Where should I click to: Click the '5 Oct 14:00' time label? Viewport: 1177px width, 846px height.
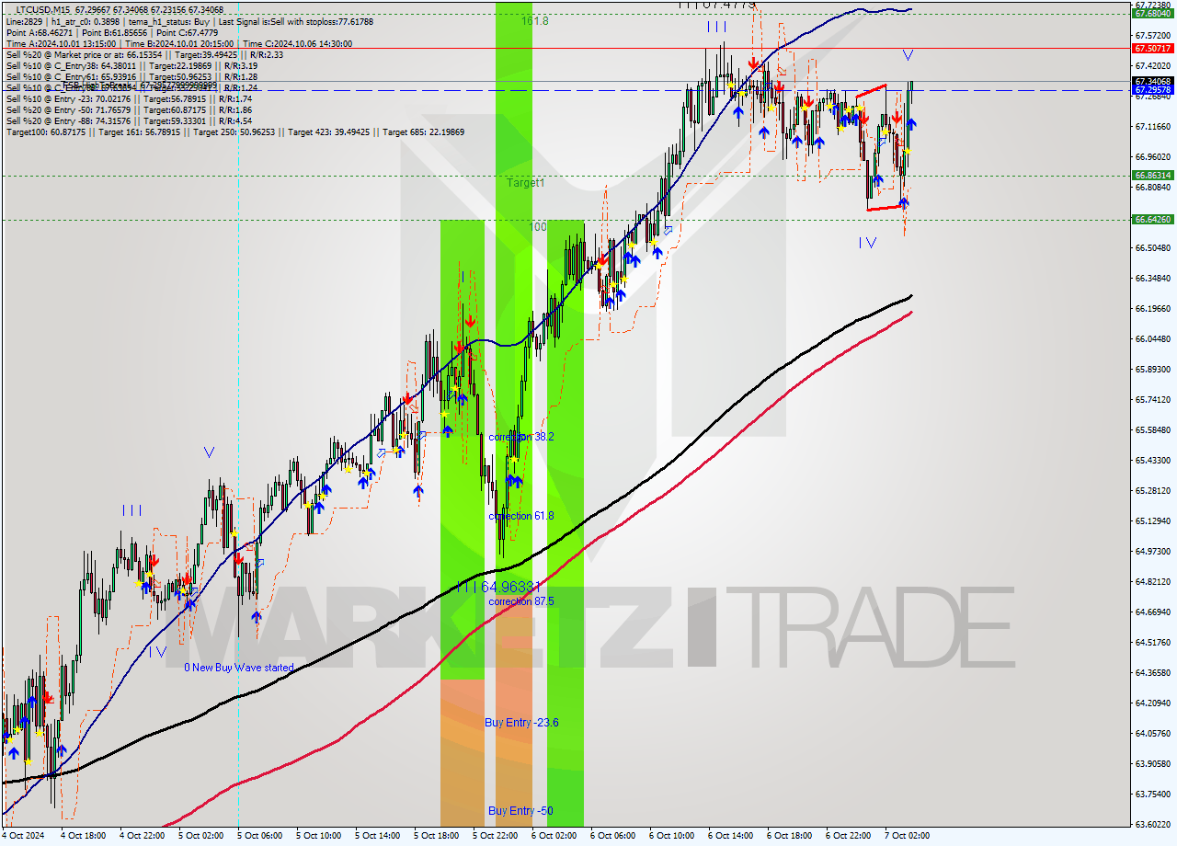pos(377,836)
